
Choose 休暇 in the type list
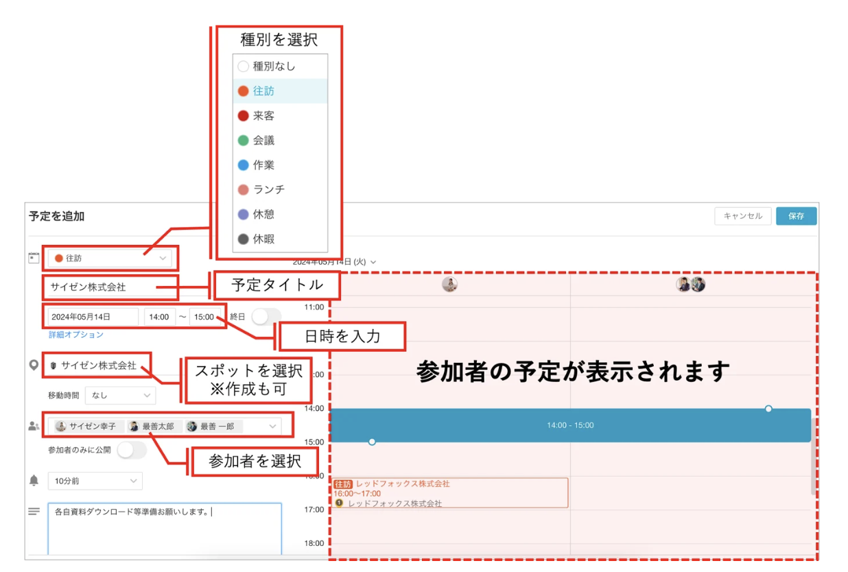tap(280, 239)
